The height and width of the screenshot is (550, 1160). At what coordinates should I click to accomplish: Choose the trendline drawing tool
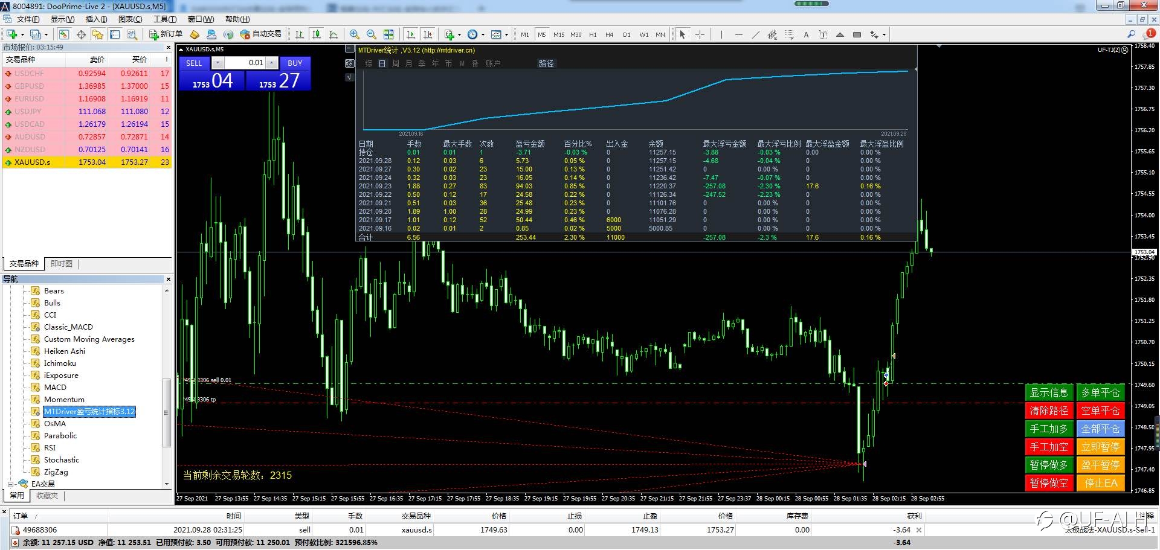click(x=755, y=34)
